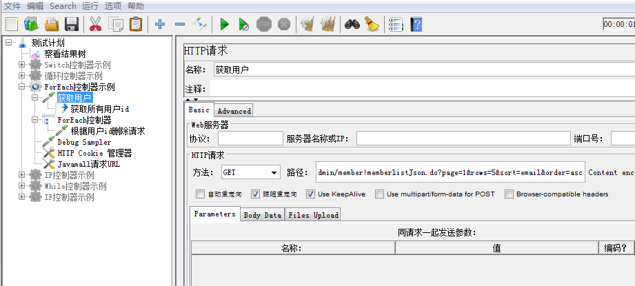Switch to the Parameters tab
This screenshot has width=635, height=286.
click(214, 214)
